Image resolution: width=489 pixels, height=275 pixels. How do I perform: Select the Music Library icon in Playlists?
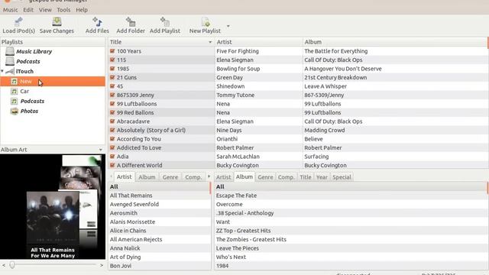tap(10, 51)
